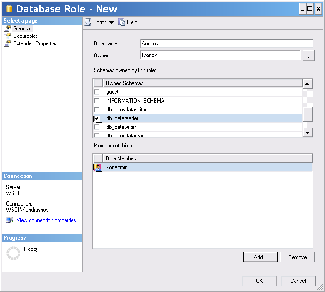Screen dimensions: 325x292
Task: Open View connection properties link
Action: pyautogui.click(x=46, y=221)
